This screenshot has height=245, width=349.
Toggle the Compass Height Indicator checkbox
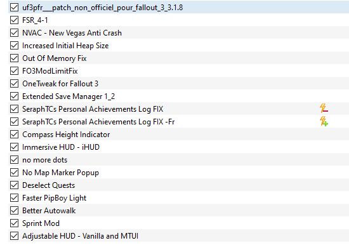coord(14,134)
